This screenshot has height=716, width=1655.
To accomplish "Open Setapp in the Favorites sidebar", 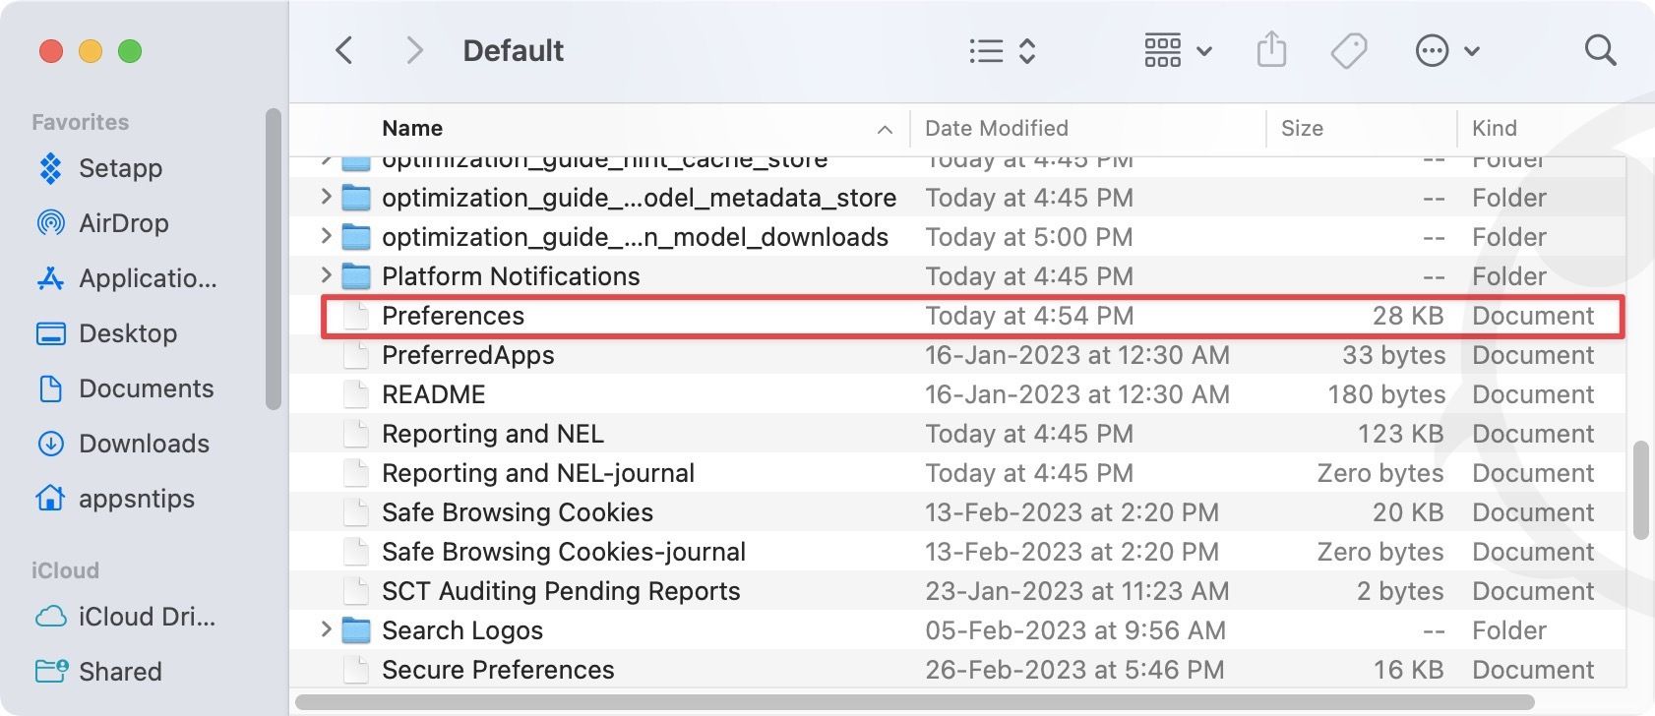I will coord(120,168).
